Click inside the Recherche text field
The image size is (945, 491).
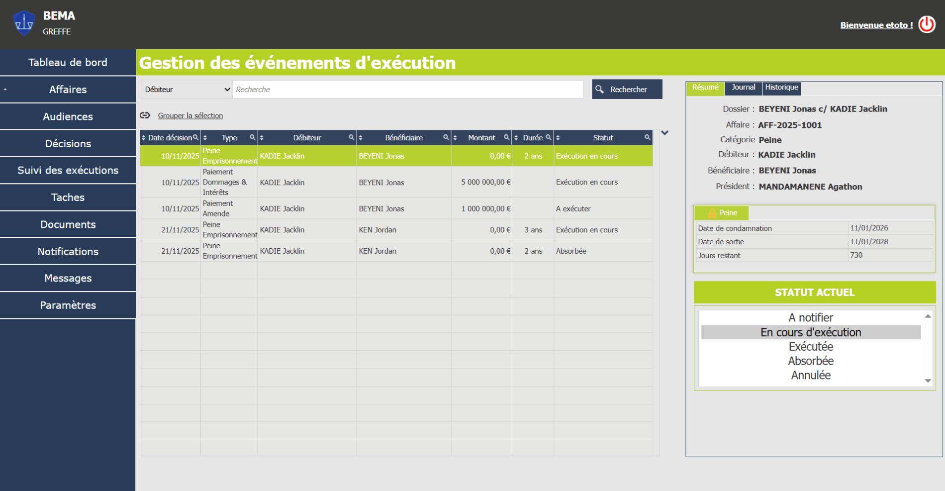point(408,90)
